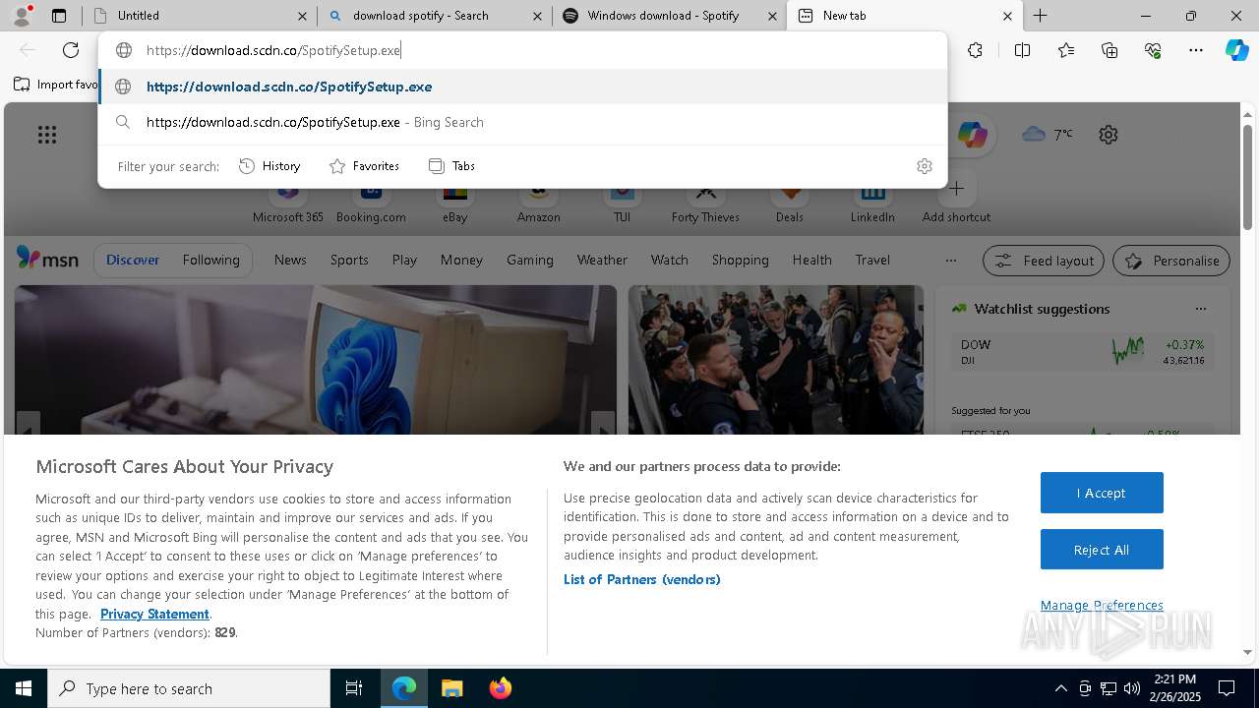Click the Feed layout button

click(x=1044, y=261)
